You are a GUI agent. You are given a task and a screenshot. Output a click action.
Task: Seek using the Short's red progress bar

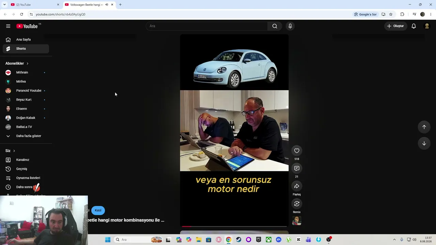click(x=234, y=226)
